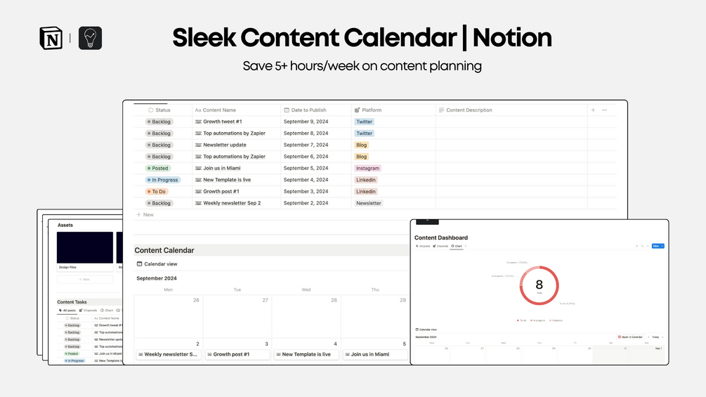Image resolution: width=706 pixels, height=397 pixels.
Task: Open the Growth tweet #1 page icon
Action: pyautogui.click(x=198, y=122)
